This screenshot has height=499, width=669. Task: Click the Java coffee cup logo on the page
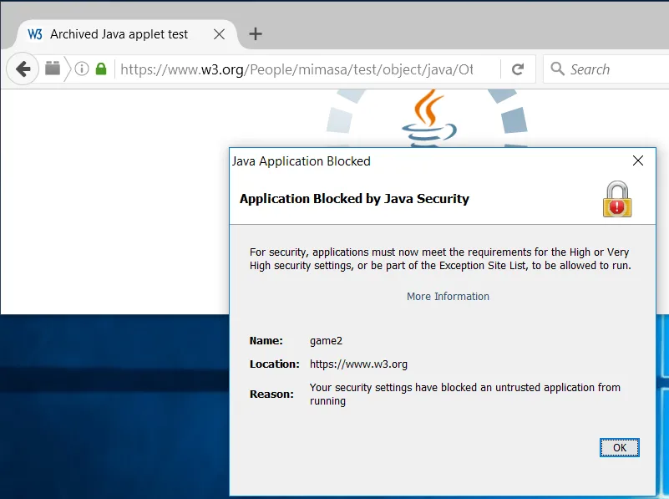pyautogui.click(x=428, y=118)
